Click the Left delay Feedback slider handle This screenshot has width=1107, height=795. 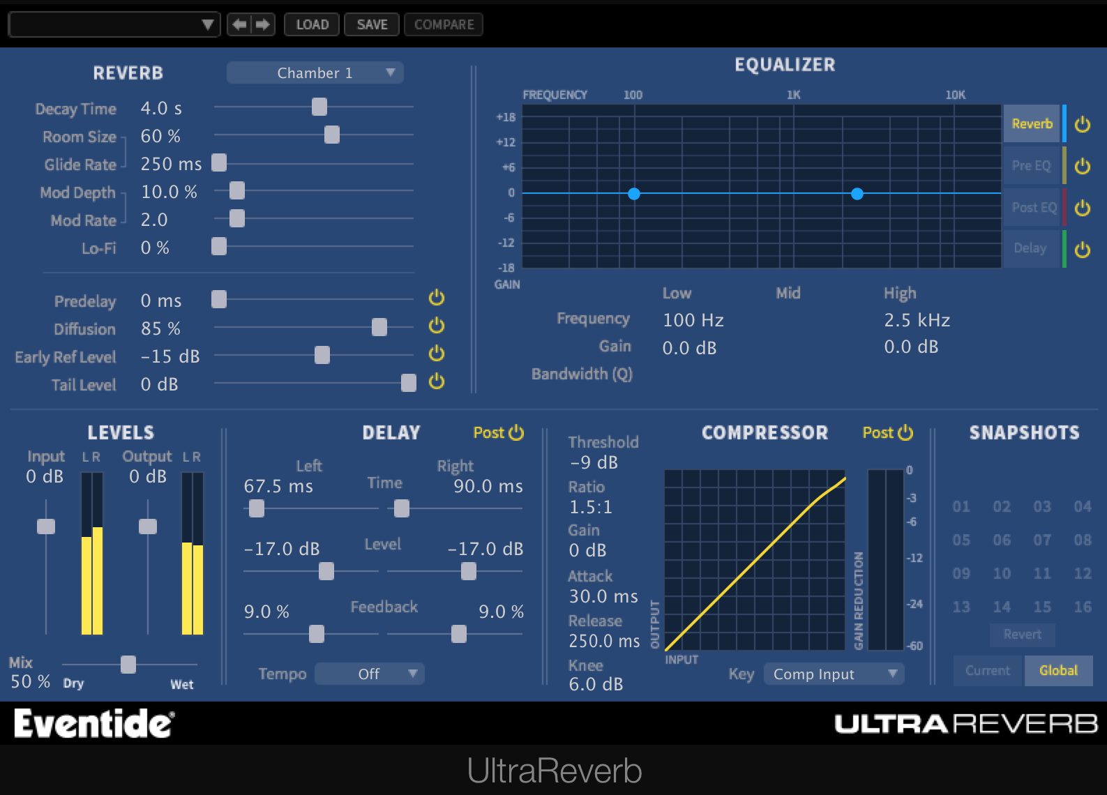click(x=317, y=634)
